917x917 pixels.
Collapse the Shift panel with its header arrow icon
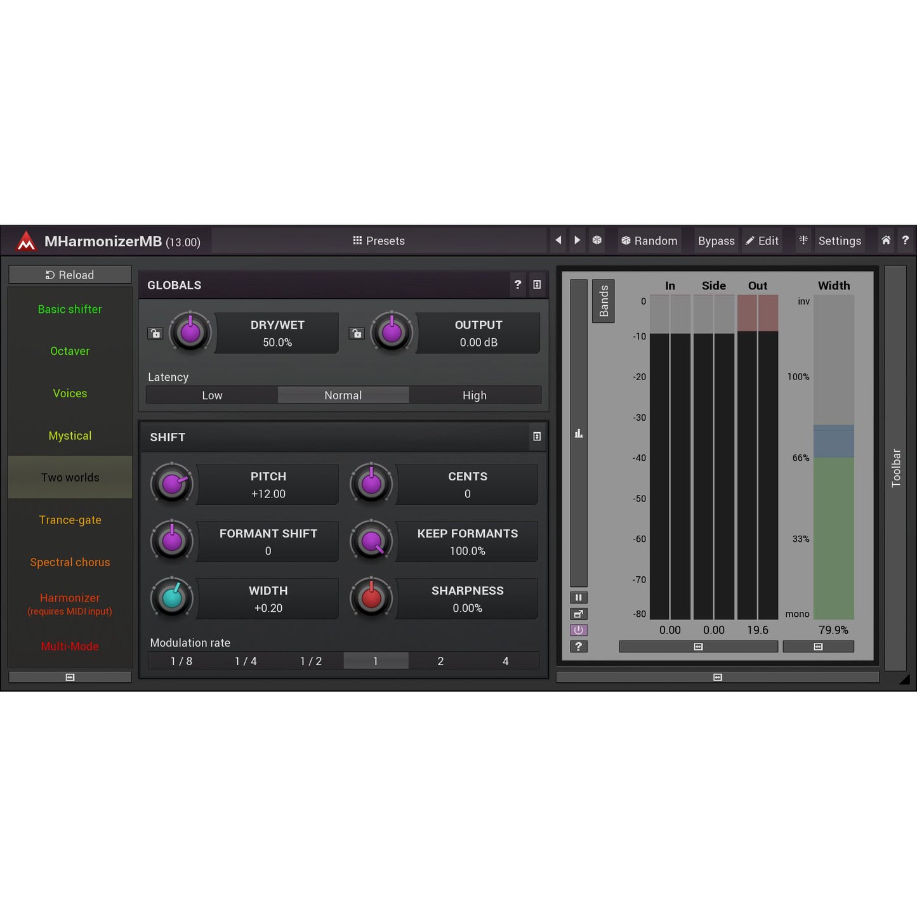coord(537,437)
